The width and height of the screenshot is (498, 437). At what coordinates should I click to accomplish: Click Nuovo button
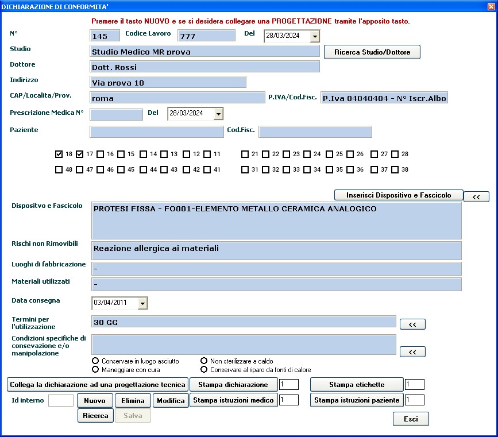95,400
